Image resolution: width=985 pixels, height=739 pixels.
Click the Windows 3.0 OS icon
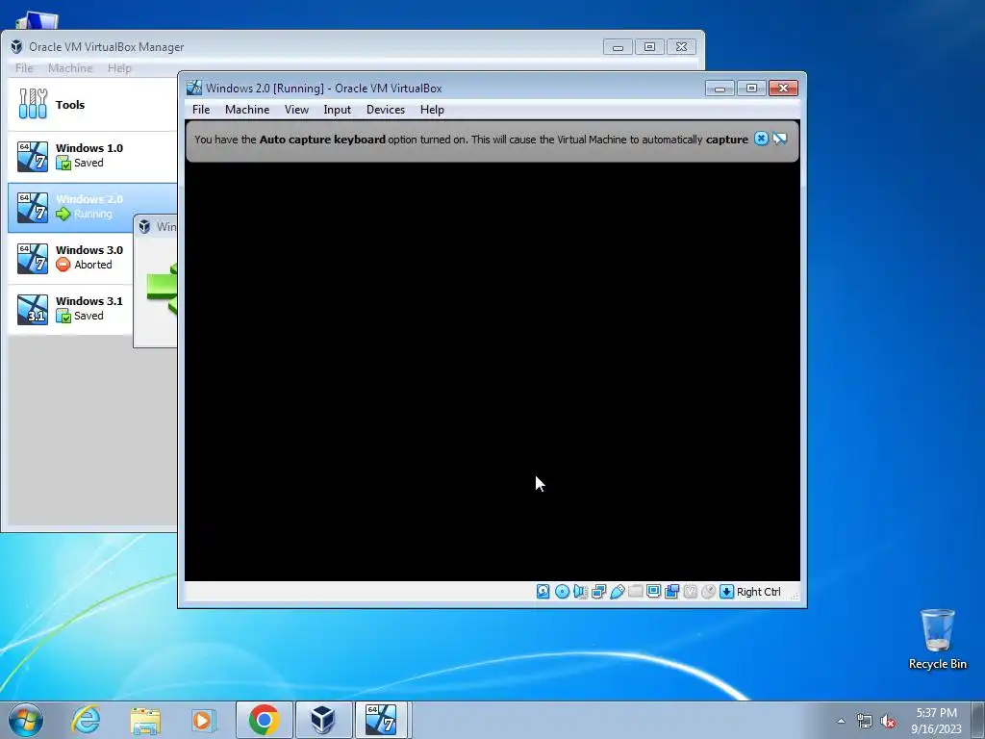tap(32, 258)
